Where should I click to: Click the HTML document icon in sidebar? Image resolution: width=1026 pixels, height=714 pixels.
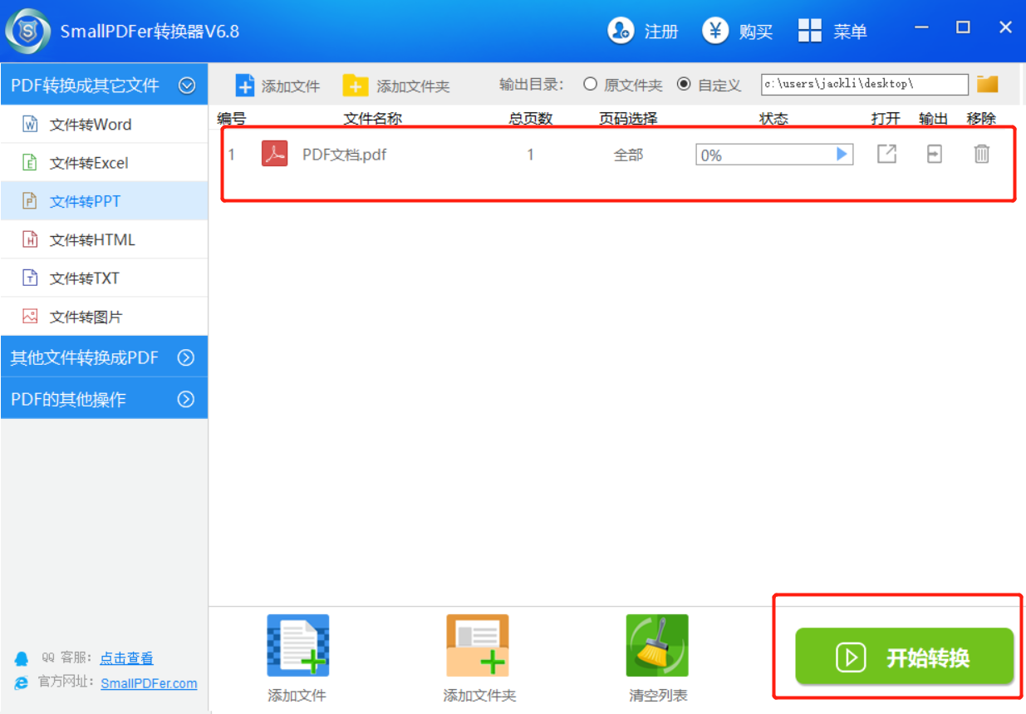pos(31,240)
